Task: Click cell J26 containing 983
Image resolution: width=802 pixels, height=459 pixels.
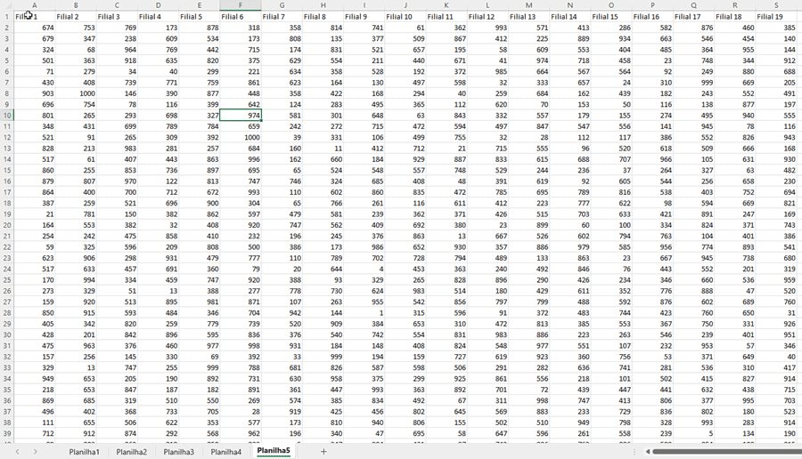Action: coord(405,291)
